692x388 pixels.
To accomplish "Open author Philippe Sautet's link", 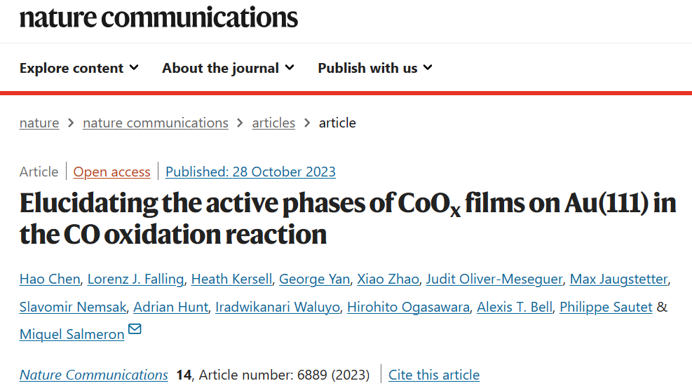I will pos(606,307).
